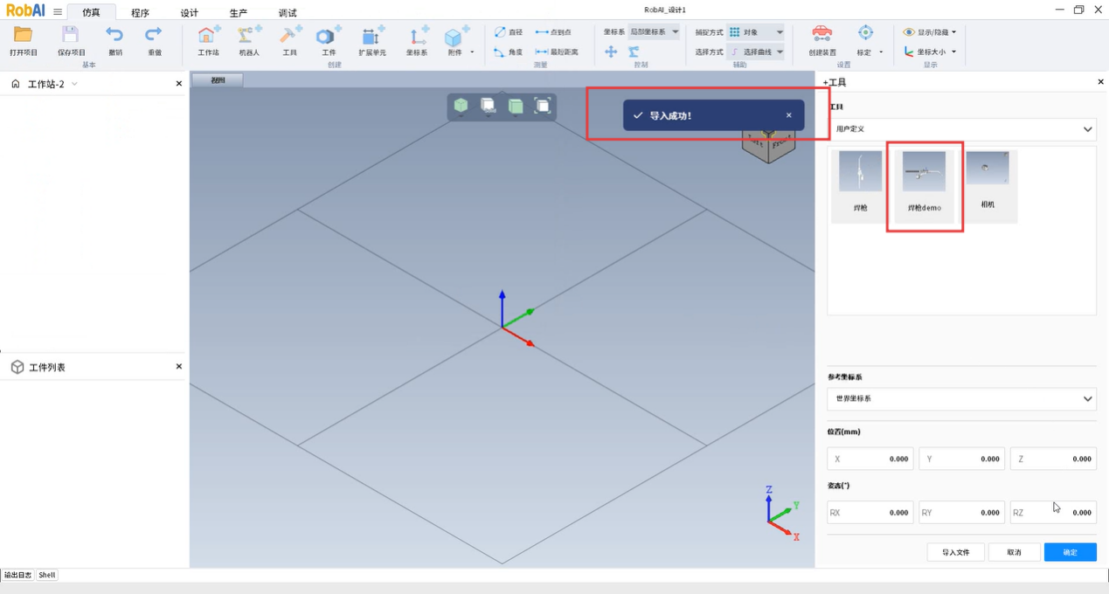Click the fit-to-screen icon in viewport toolbar
Screen dimensions: 1109x594
tap(543, 106)
